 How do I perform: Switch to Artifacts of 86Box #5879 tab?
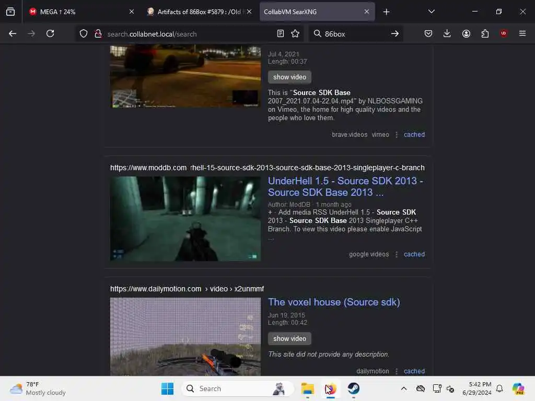[x=199, y=11]
